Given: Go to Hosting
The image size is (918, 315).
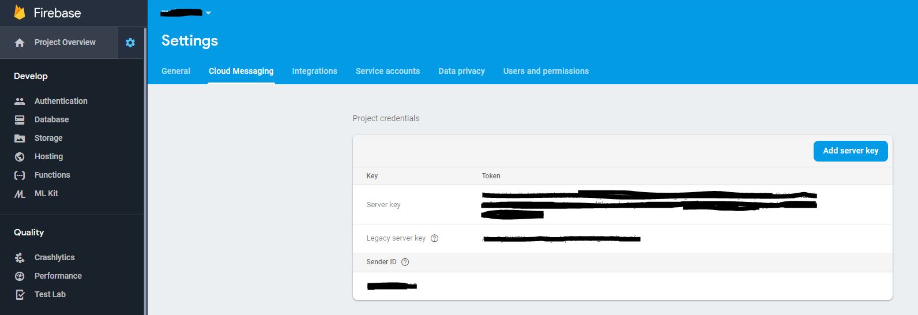Looking at the screenshot, I should pyautogui.click(x=49, y=156).
